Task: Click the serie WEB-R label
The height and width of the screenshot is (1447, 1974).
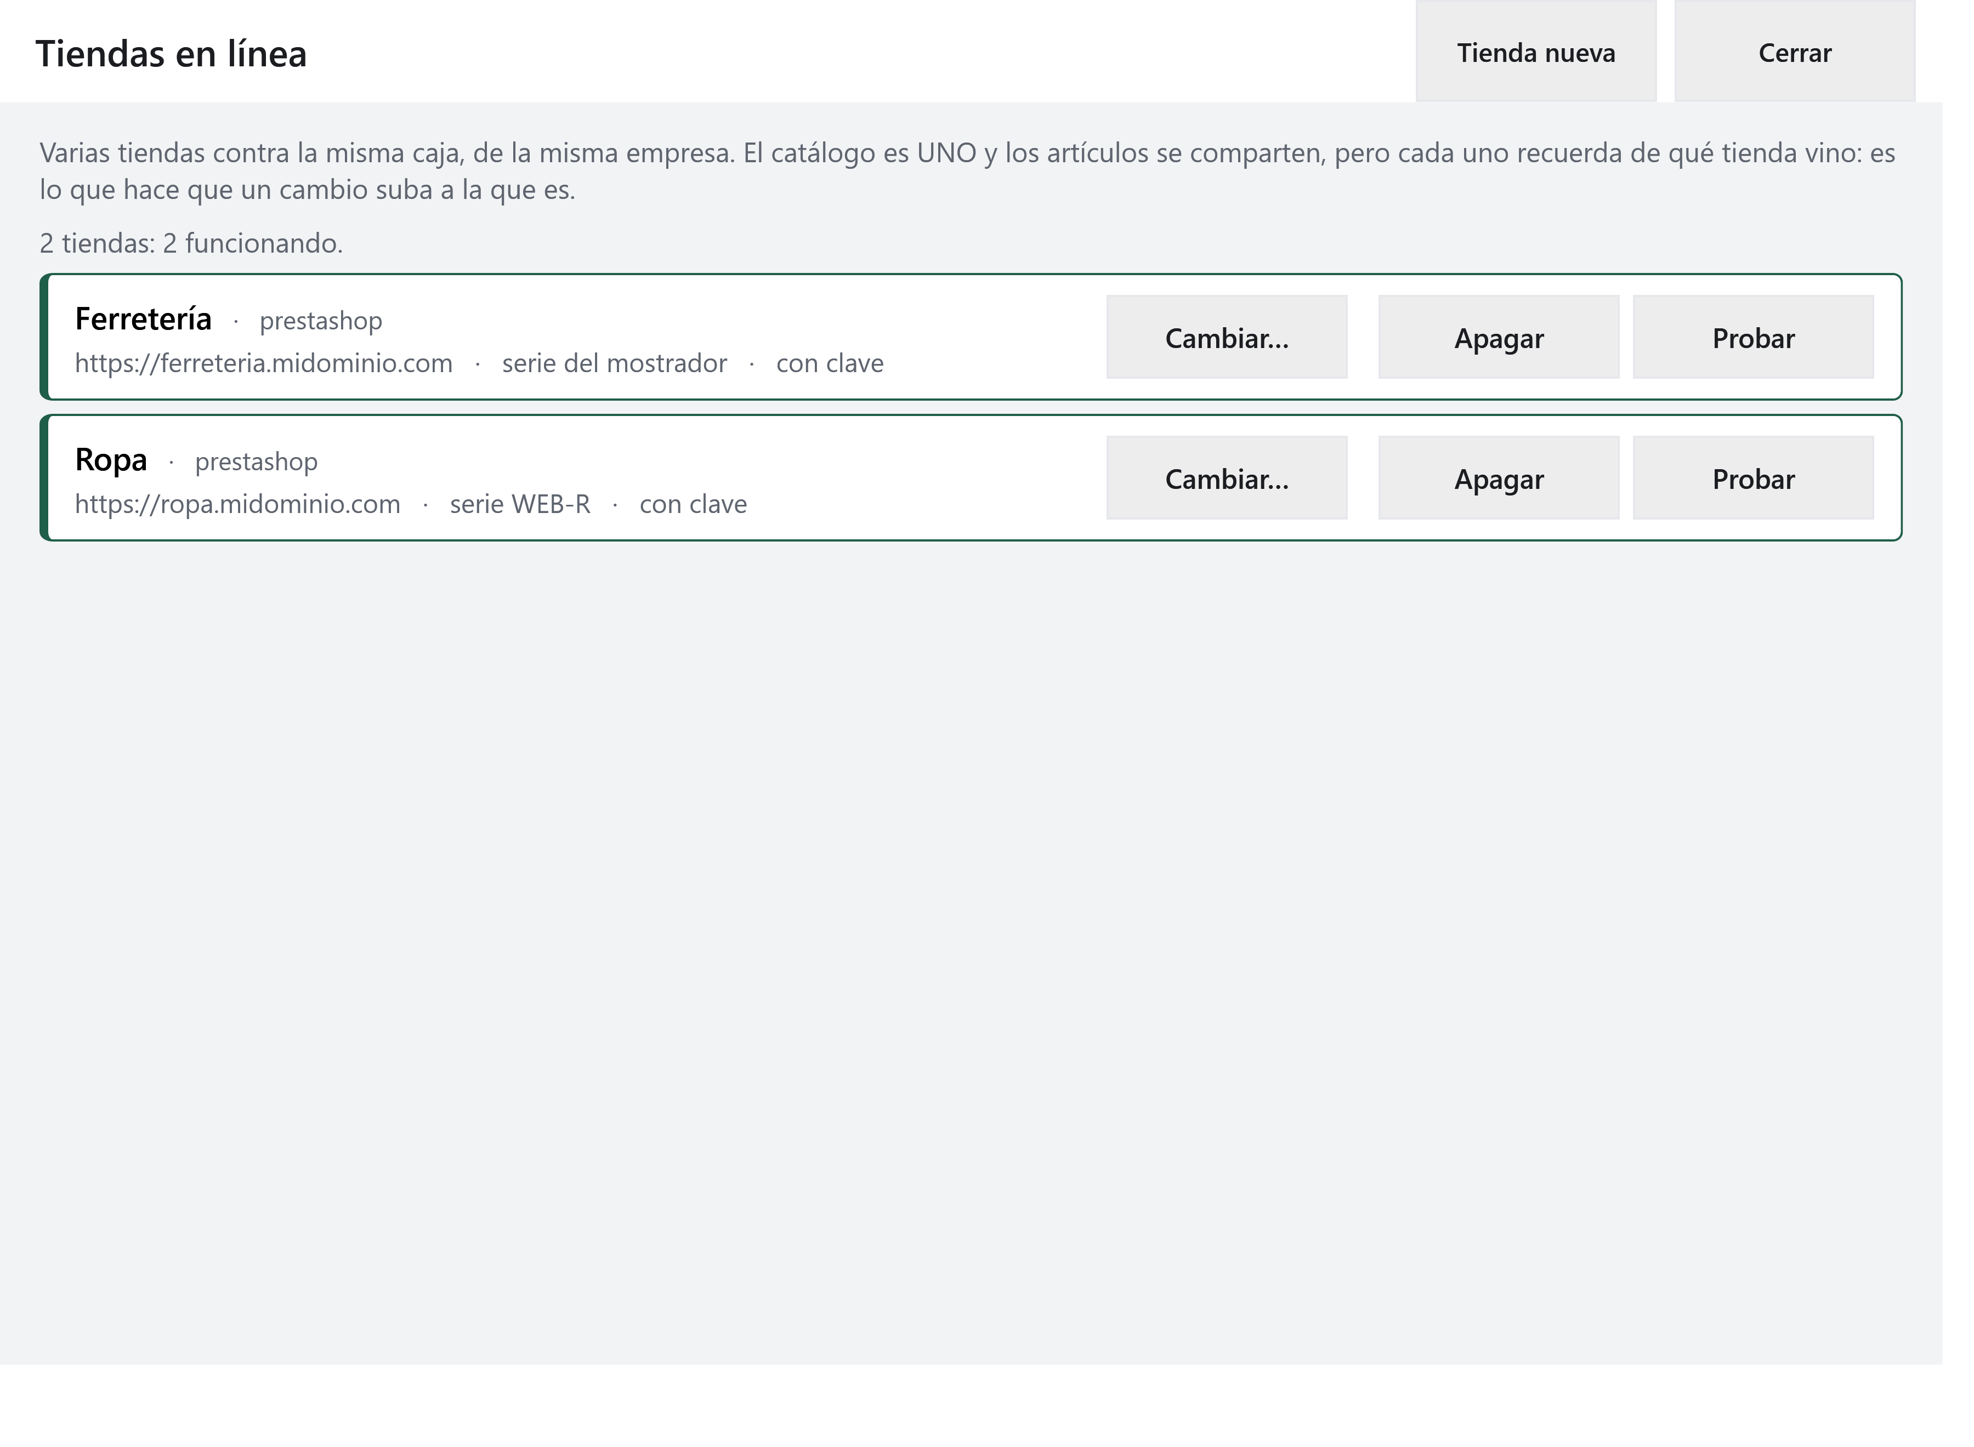Action: click(520, 504)
